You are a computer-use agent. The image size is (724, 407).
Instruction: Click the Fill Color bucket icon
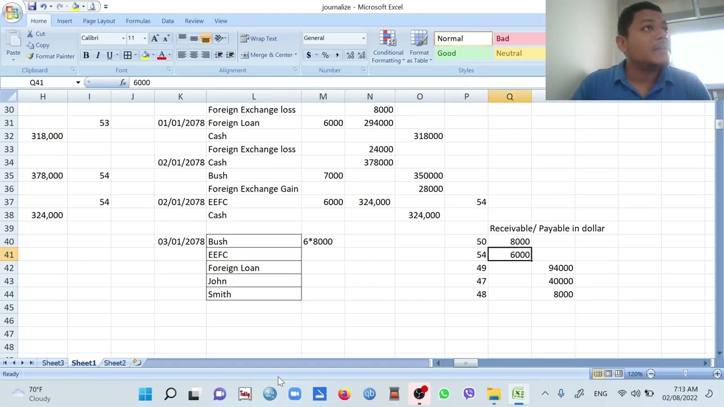146,55
